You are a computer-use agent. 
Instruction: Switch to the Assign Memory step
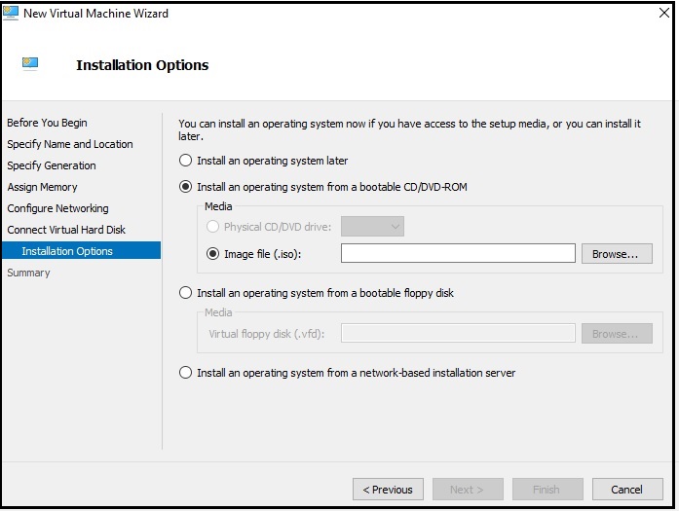coord(42,187)
